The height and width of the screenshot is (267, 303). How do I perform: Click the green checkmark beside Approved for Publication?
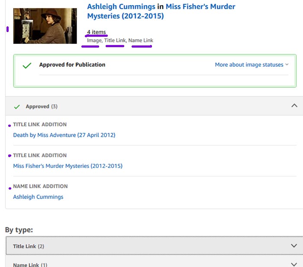[27, 65]
